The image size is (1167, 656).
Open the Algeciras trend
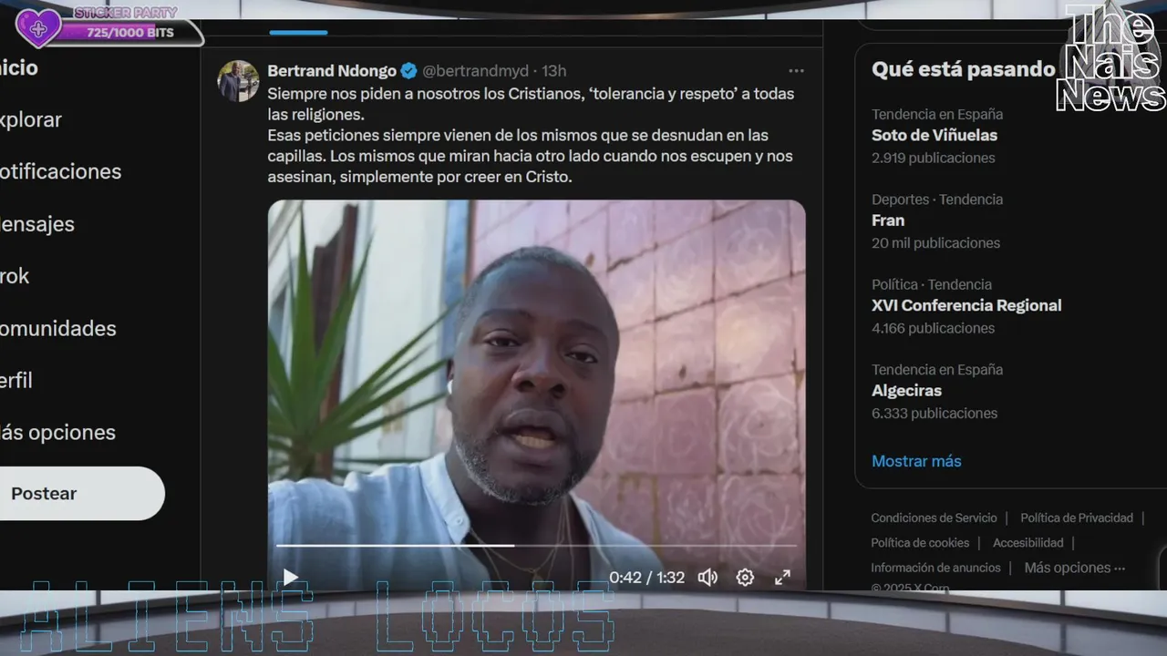907,390
